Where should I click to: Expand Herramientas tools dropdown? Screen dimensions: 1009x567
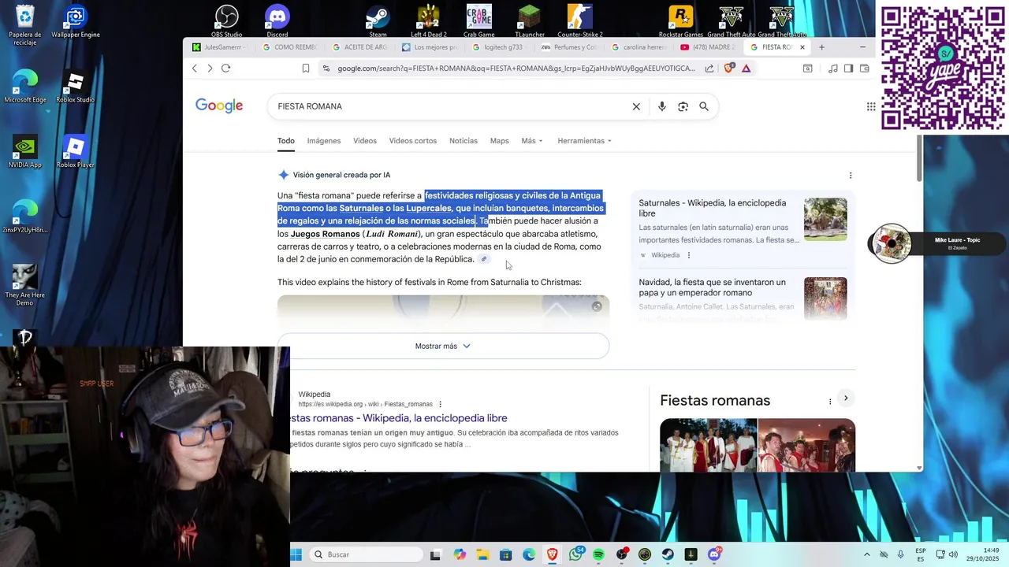(x=584, y=141)
